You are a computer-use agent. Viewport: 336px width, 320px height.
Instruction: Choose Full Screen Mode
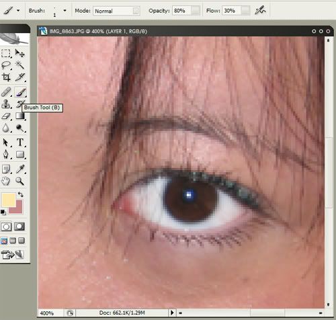coord(22,241)
